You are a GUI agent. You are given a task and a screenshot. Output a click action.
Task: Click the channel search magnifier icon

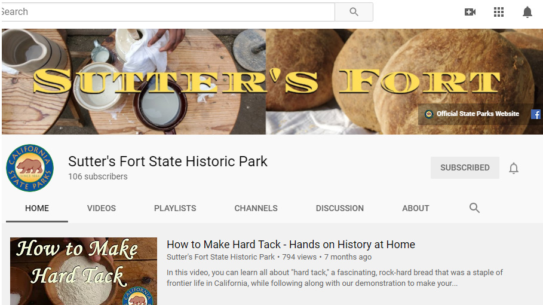(x=474, y=208)
